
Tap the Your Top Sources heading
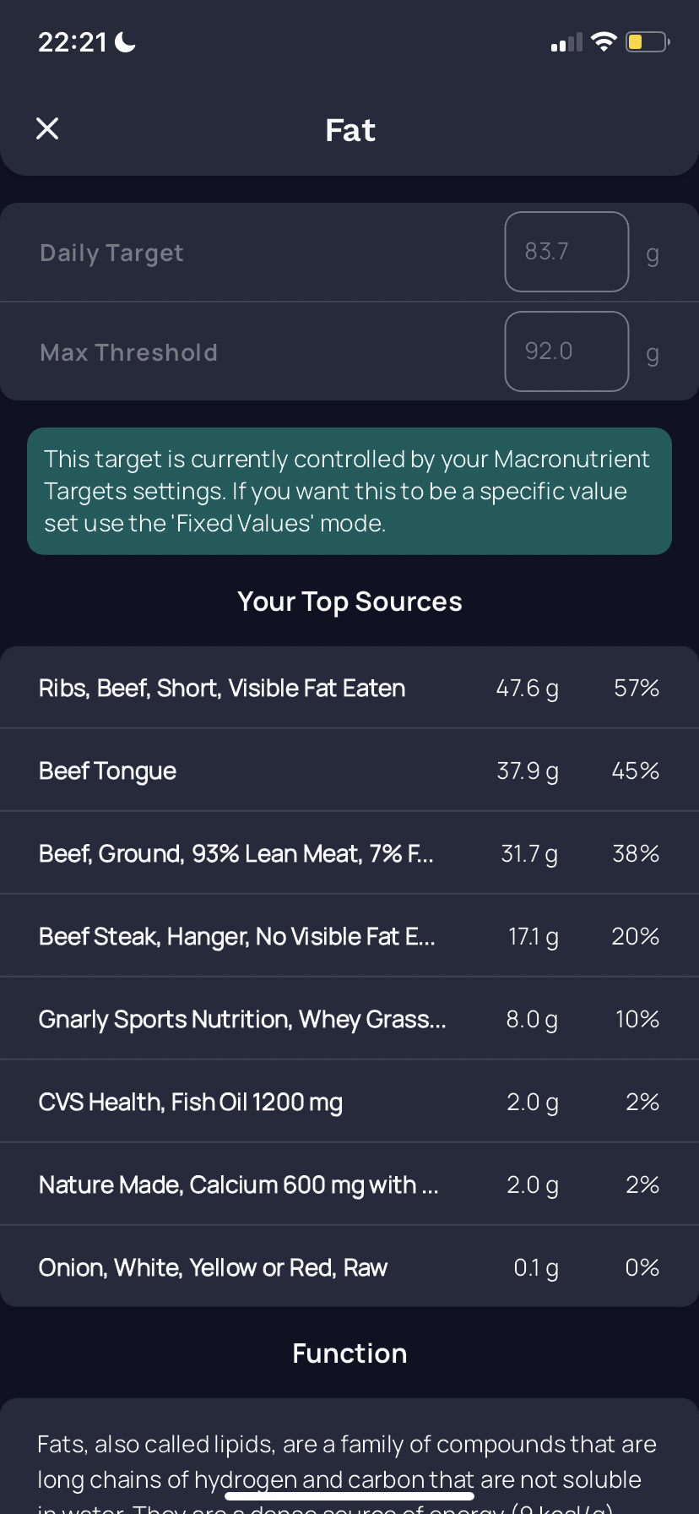[349, 602]
